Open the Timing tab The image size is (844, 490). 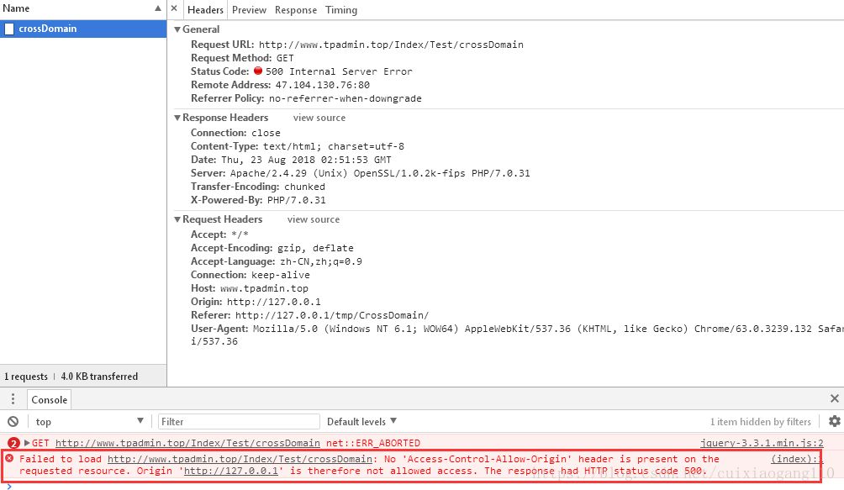pyautogui.click(x=341, y=10)
